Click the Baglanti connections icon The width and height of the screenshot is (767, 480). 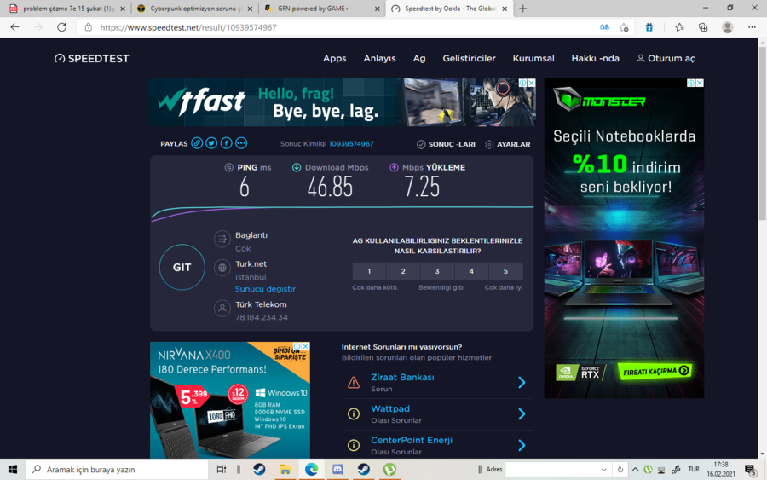[222, 239]
